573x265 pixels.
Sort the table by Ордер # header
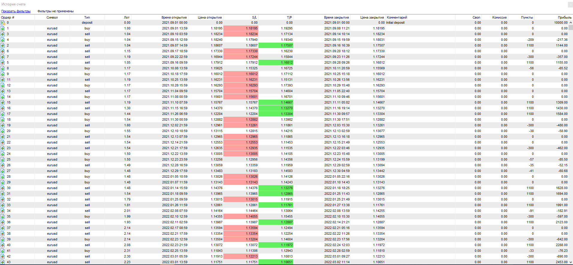click(8, 17)
